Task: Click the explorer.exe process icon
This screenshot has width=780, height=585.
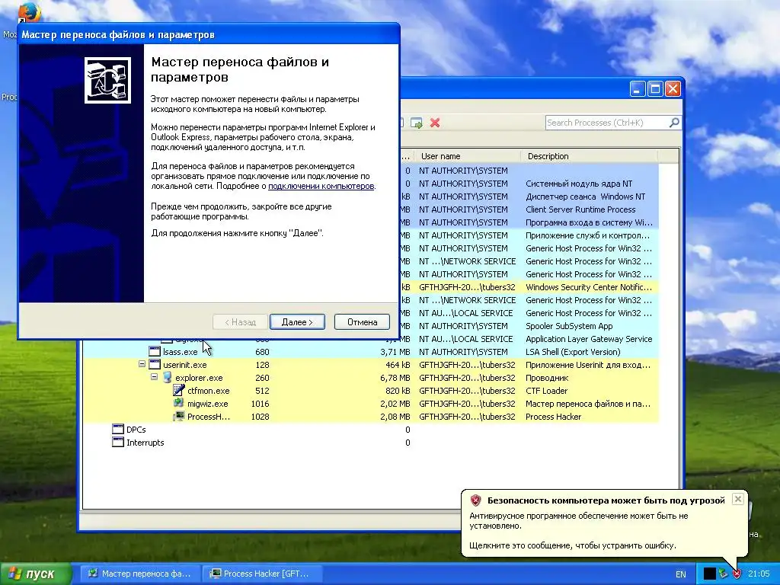Action: 167,378
